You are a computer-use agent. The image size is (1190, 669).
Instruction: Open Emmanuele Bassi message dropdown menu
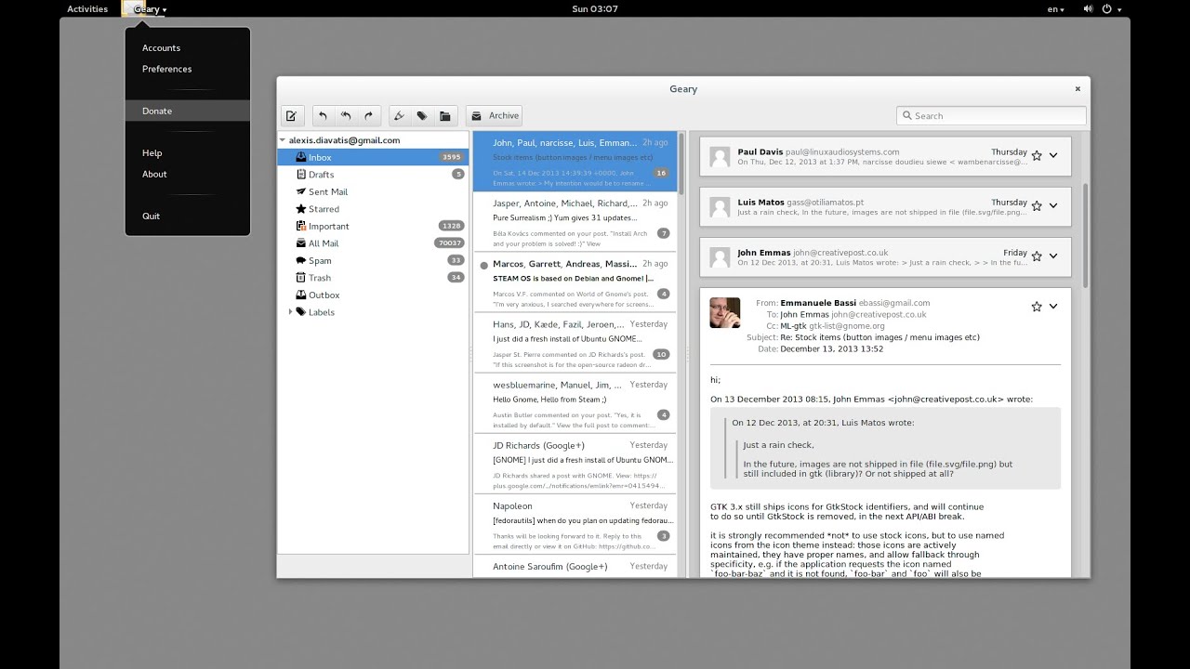tap(1053, 307)
